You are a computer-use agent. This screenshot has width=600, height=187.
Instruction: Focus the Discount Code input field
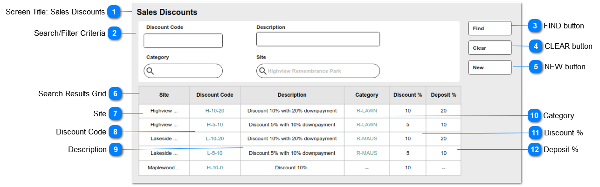coord(183,41)
